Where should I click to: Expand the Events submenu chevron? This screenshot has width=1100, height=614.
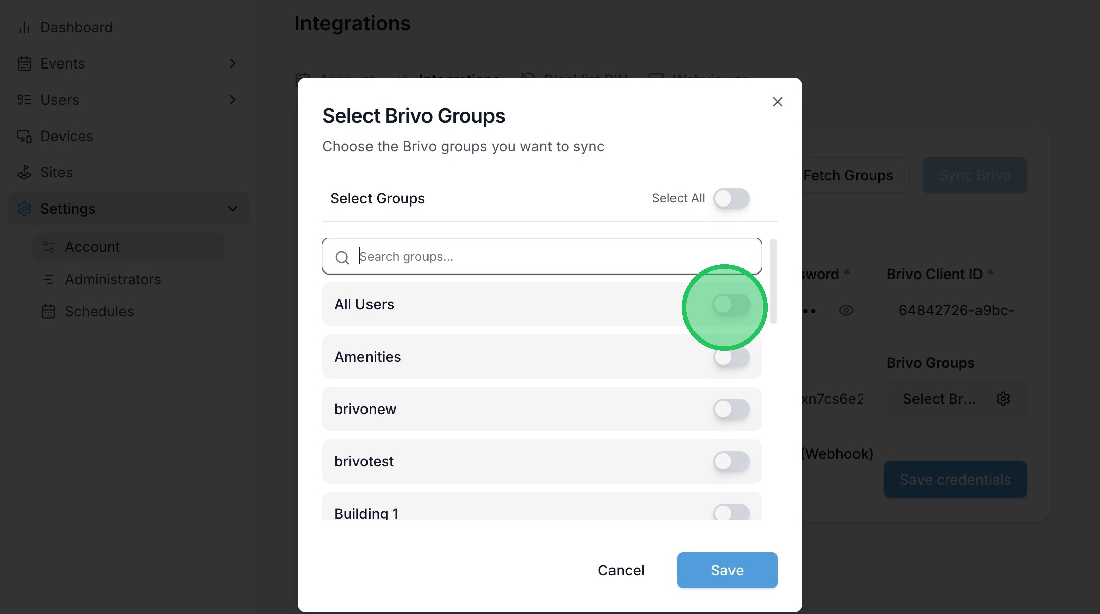232,63
